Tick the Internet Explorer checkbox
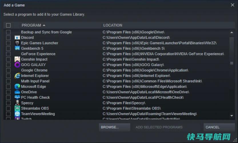 (x=8, y=76)
